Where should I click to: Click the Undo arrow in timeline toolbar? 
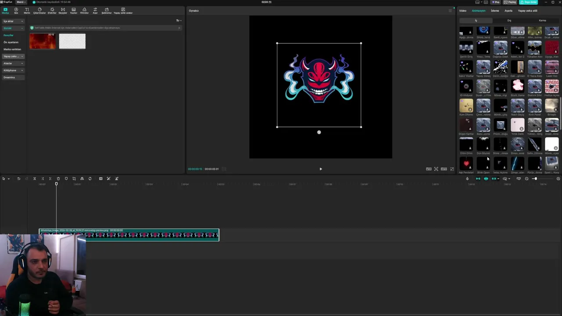[x=19, y=179]
